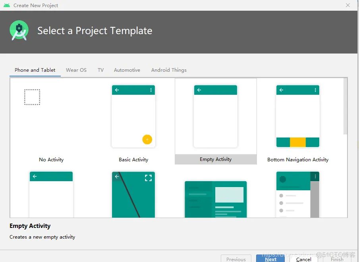Click the "No Activity" label
The width and height of the screenshot is (359, 262).
coord(51,160)
